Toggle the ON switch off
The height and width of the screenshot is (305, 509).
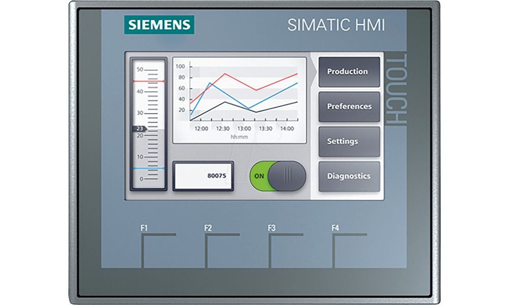(277, 176)
